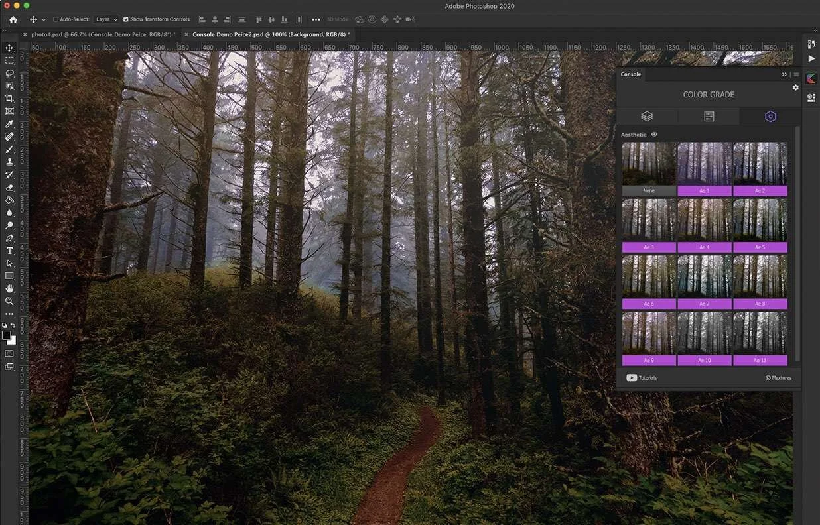Select the Blur tool
This screenshot has width=820, height=525.
pyautogui.click(x=9, y=213)
